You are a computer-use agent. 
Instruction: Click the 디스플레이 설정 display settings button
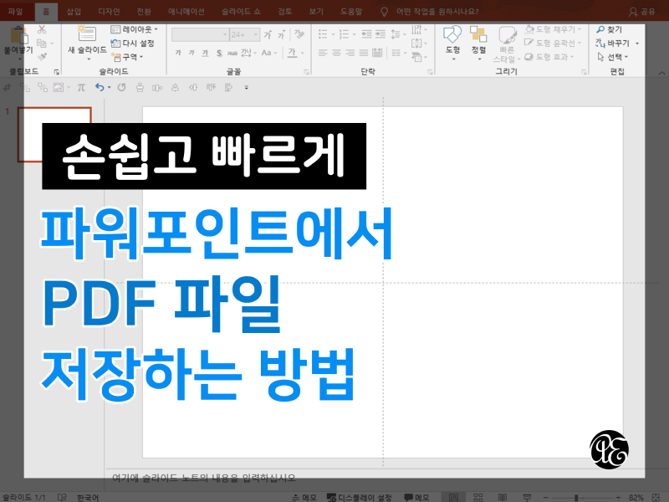tap(360, 497)
